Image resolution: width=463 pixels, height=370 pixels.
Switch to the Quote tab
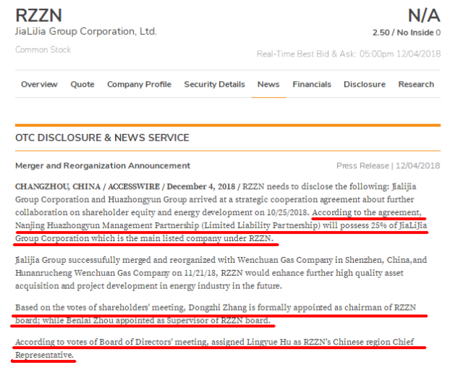[82, 84]
